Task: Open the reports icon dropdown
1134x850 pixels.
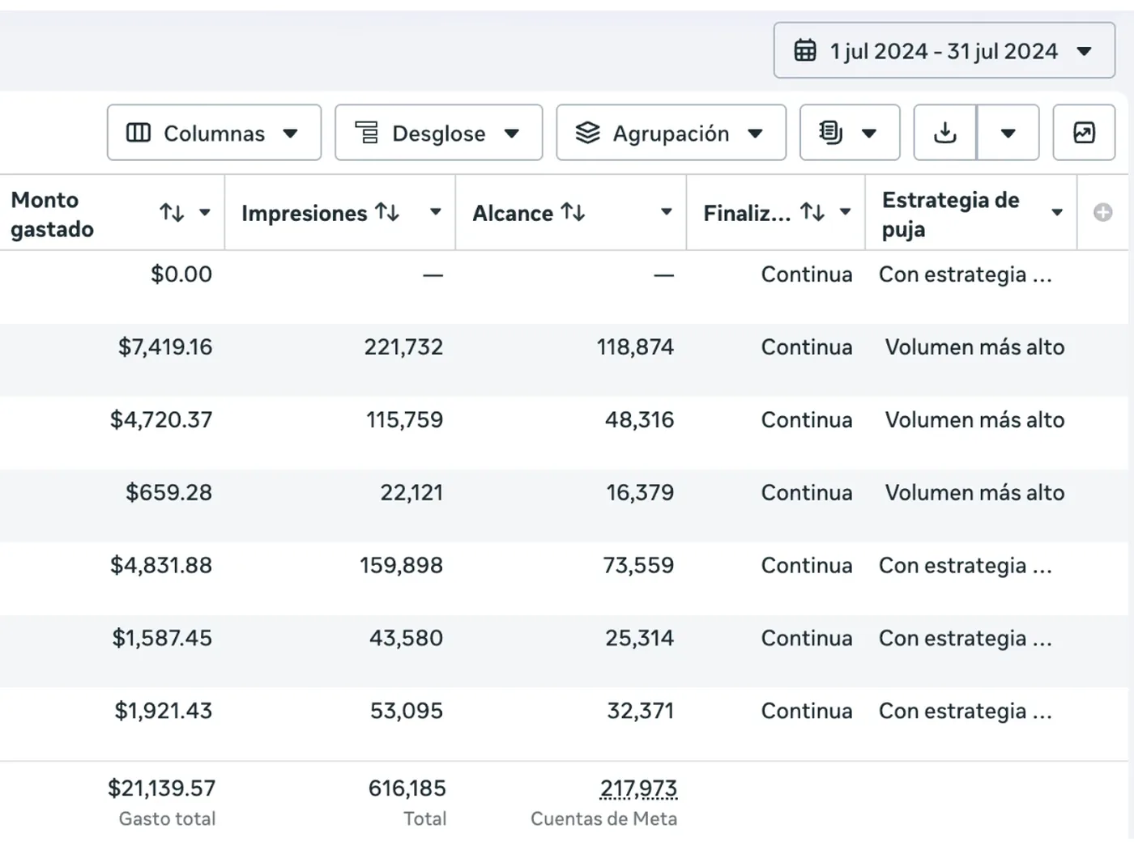Action: (850, 133)
